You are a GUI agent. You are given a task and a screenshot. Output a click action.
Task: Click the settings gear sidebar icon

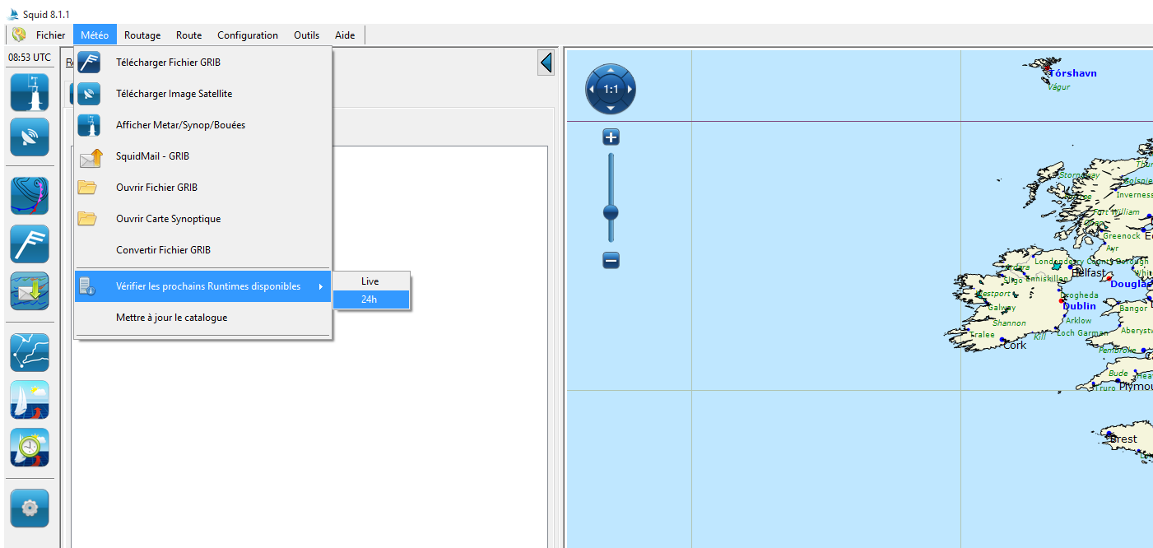pyautogui.click(x=30, y=508)
